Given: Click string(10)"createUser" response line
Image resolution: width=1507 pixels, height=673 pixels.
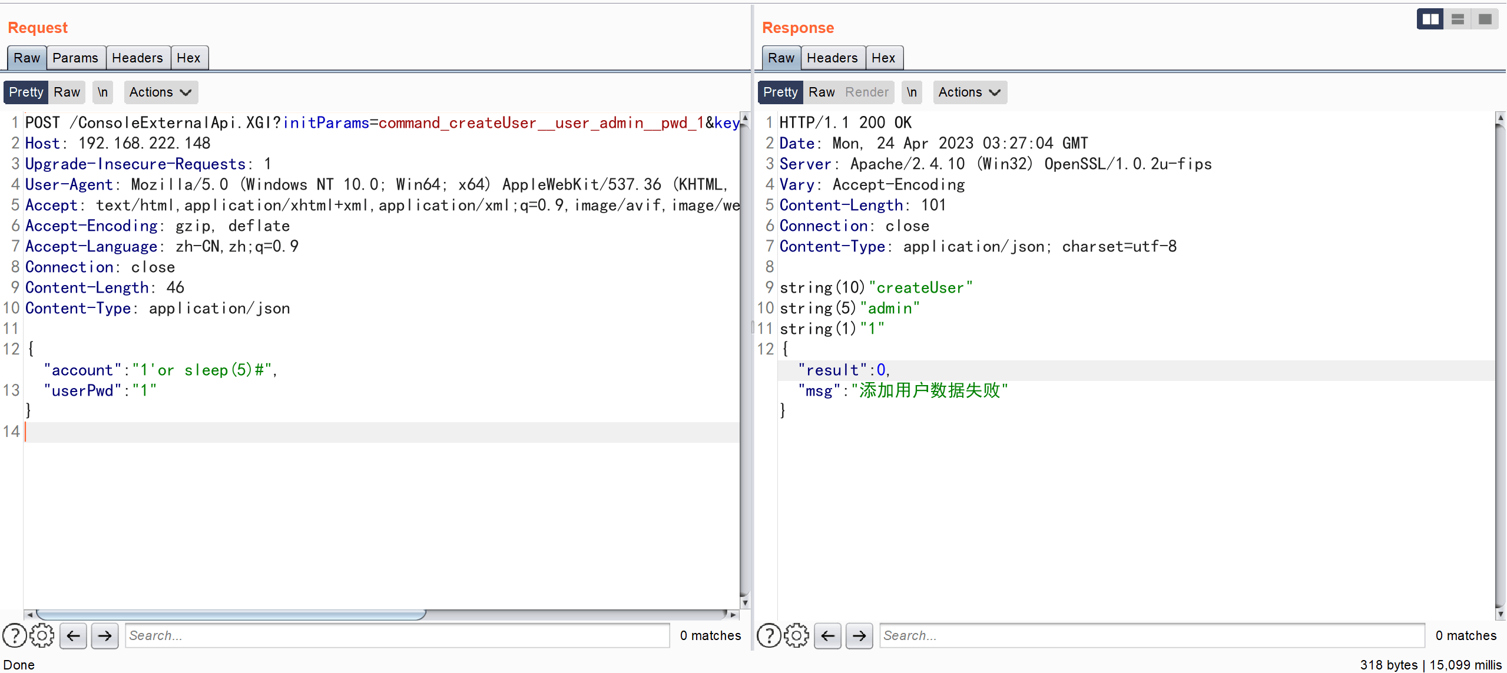Looking at the screenshot, I should click(876, 287).
